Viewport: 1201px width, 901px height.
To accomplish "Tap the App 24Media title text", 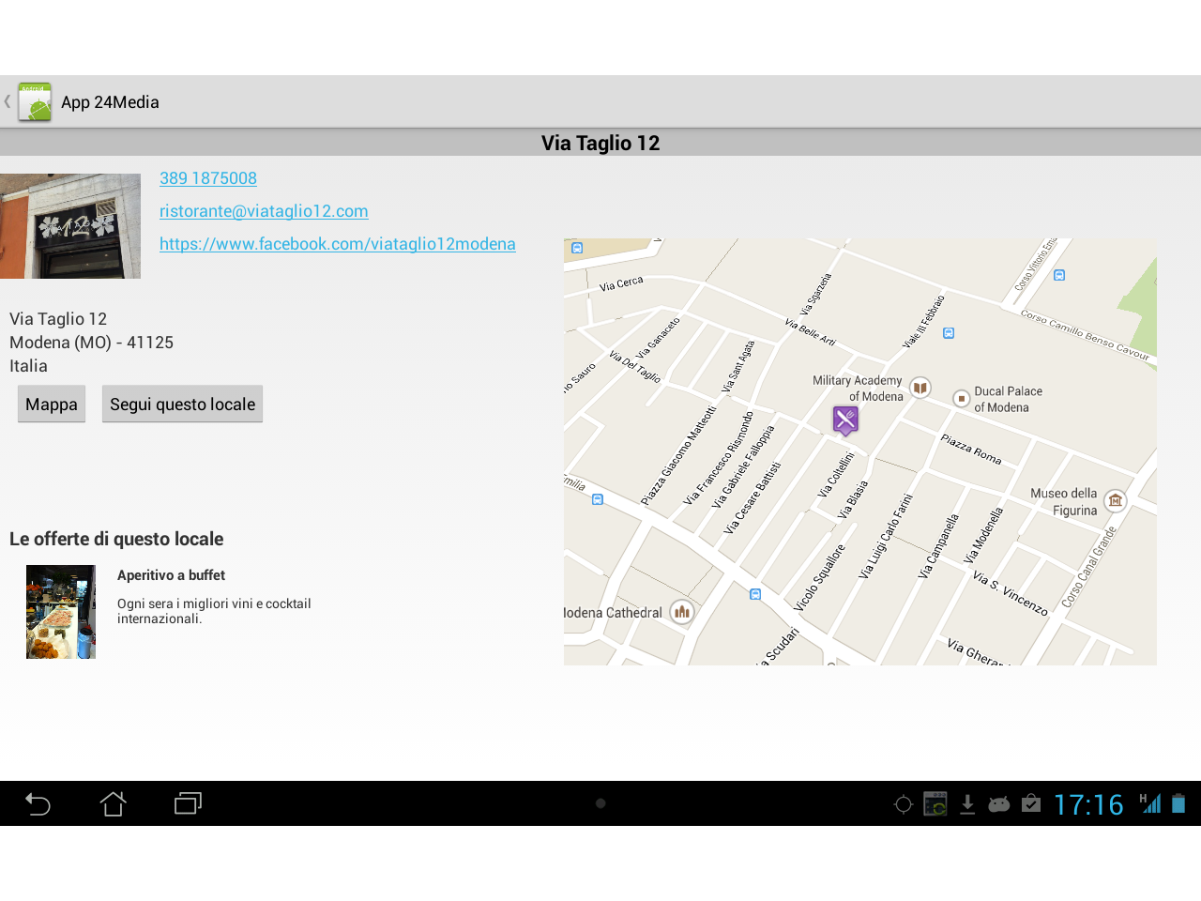I will point(110,102).
